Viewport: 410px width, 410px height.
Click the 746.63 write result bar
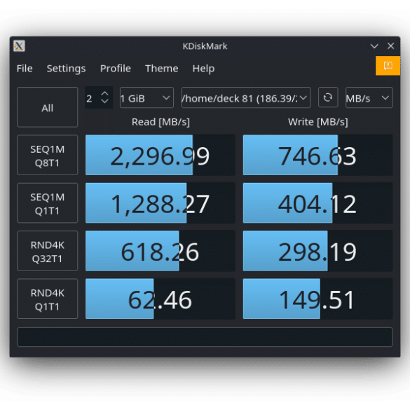317,155
